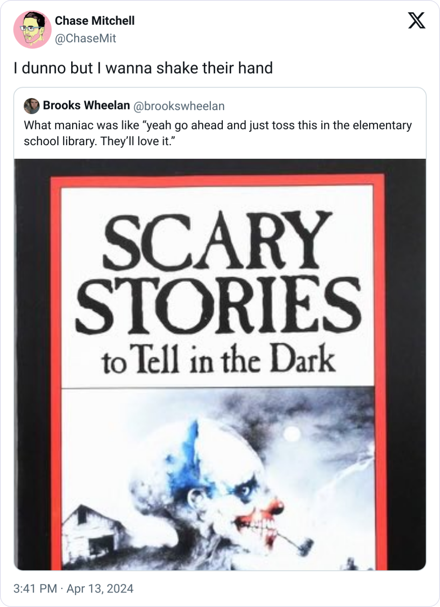Click the tweet text 'I dunno but I wanna shake their hand'

tap(143, 68)
